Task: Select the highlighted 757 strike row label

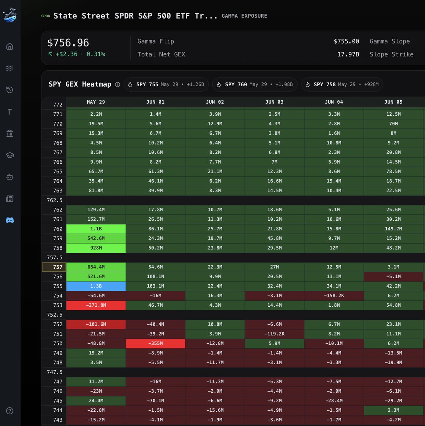Action: (54, 267)
